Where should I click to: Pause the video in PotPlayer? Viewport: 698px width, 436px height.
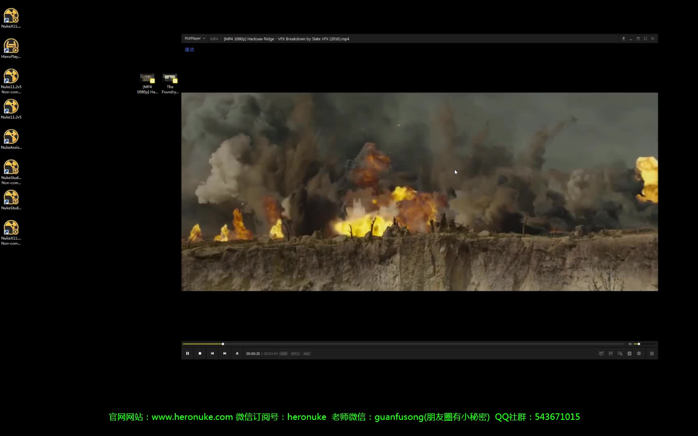[187, 353]
